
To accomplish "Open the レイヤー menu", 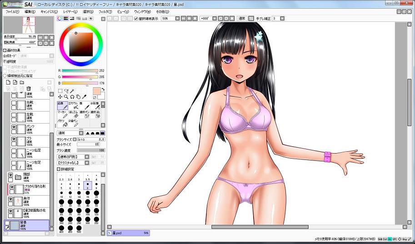I will 70,11.
